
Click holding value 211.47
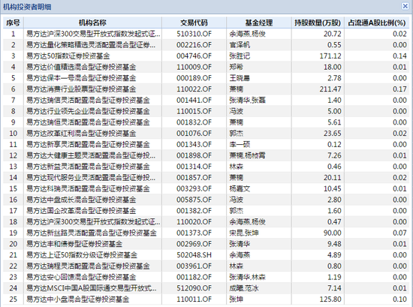[330, 89]
